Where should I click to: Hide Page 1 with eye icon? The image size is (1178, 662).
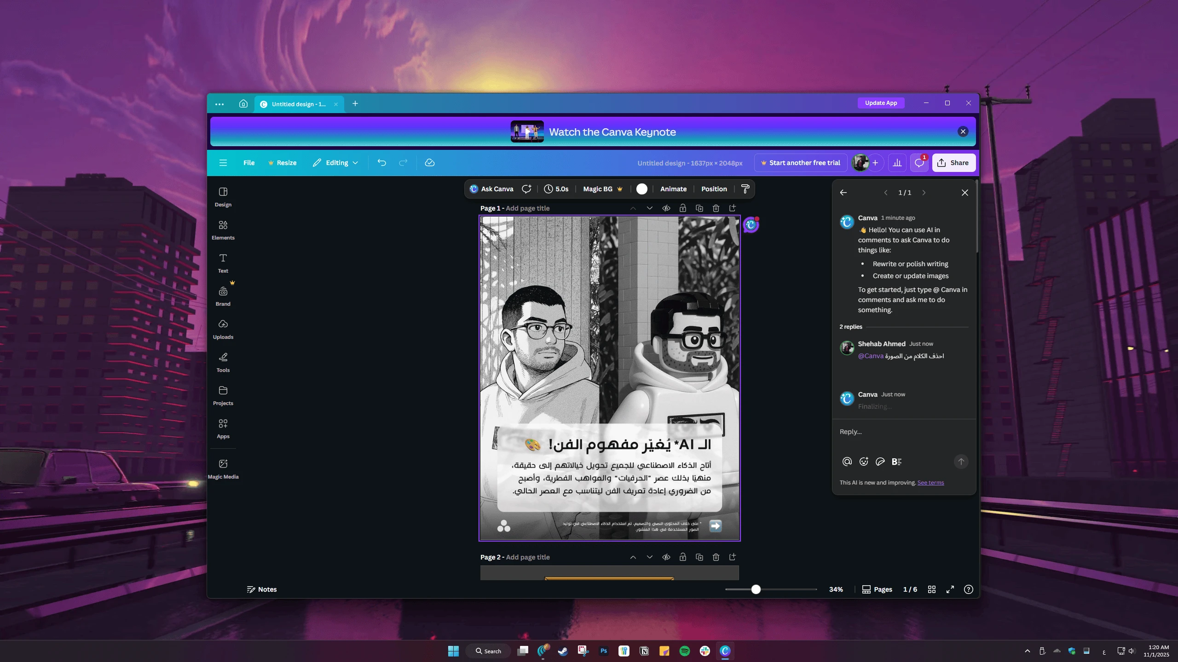click(x=666, y=208)
